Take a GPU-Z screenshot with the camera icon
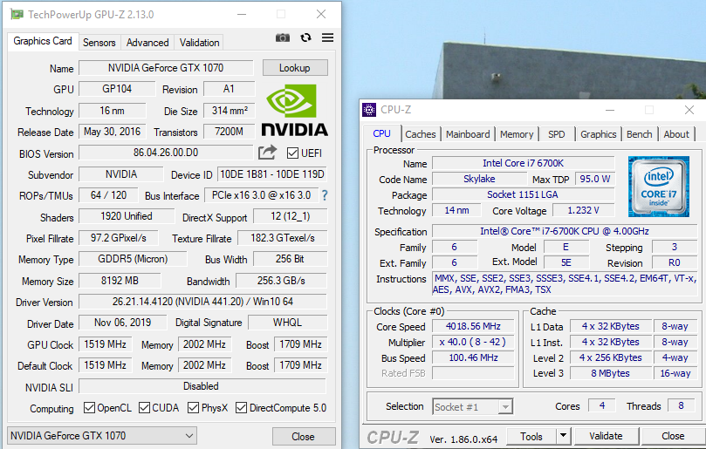The height and width of the screenshot is (449, 706). pos(282,37)
